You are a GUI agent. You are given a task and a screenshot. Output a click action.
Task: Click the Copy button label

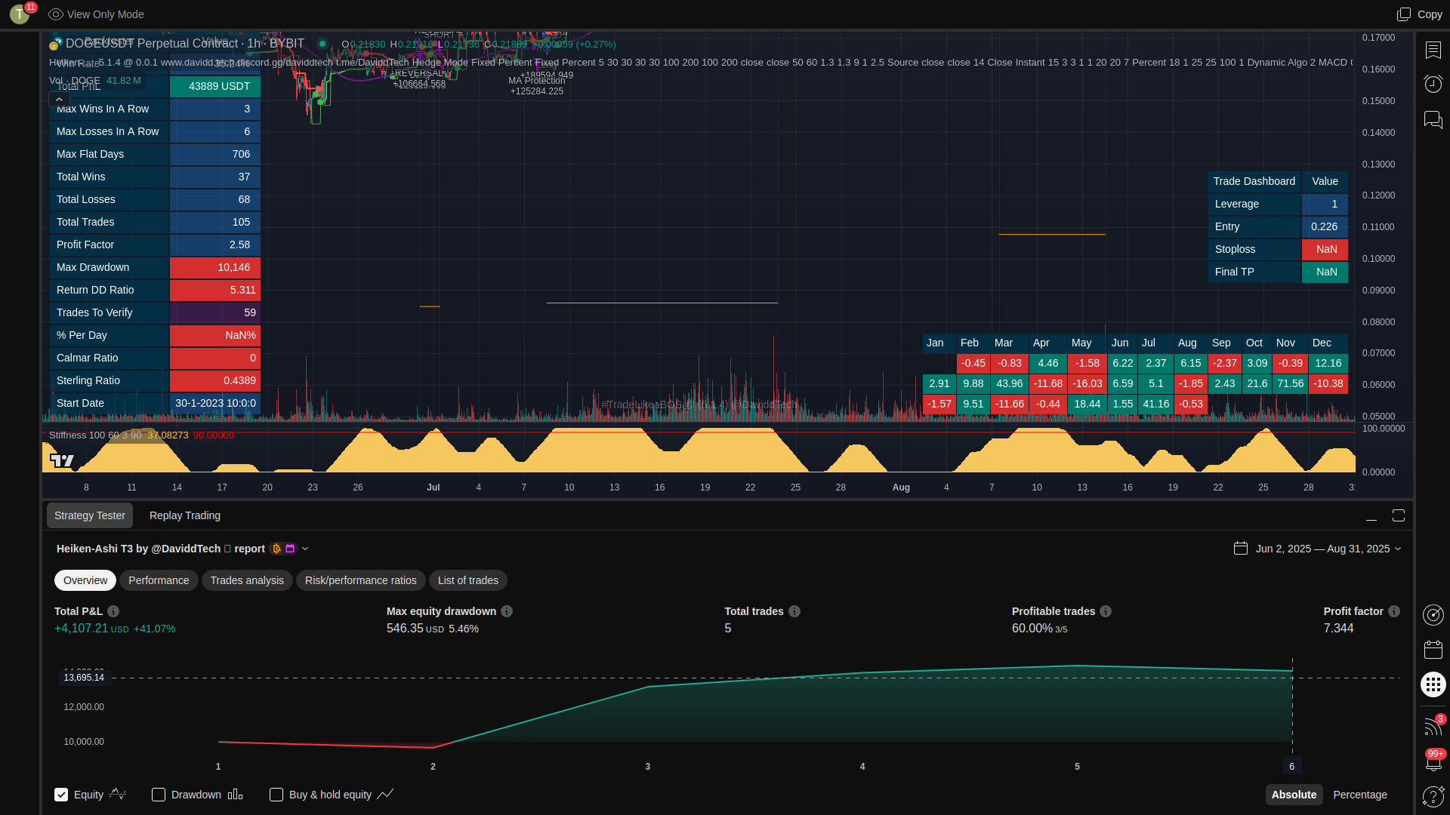[1430, 14]
